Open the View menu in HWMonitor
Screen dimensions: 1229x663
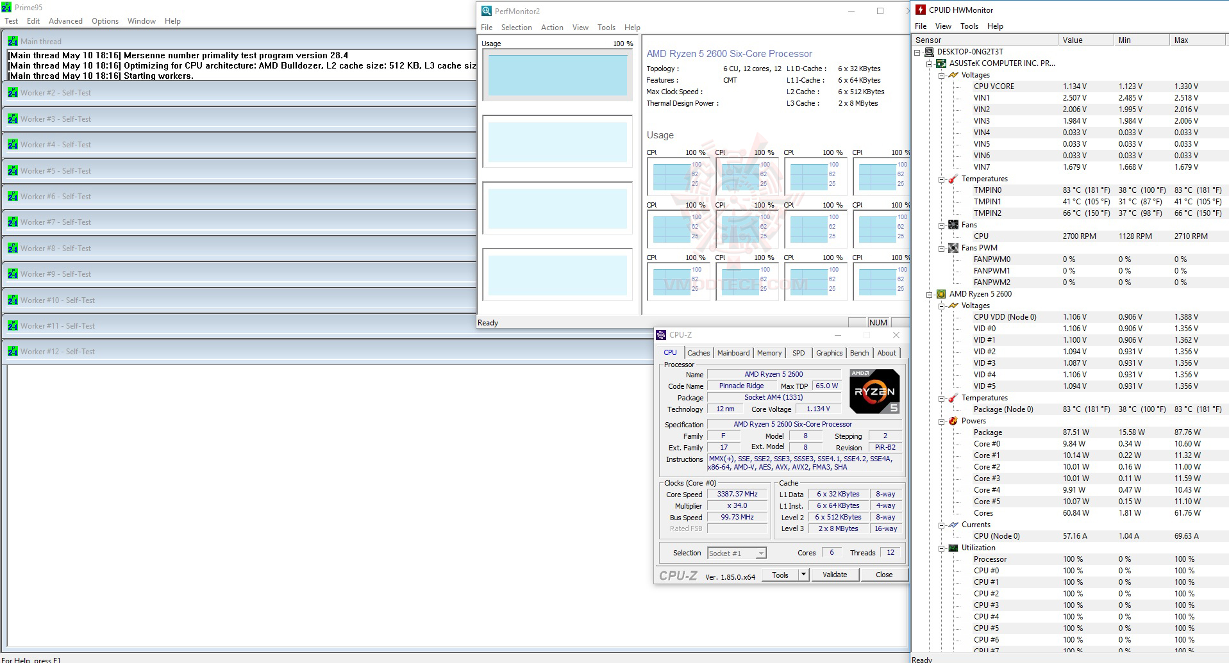pyautogui.click(x=943, y=26)
